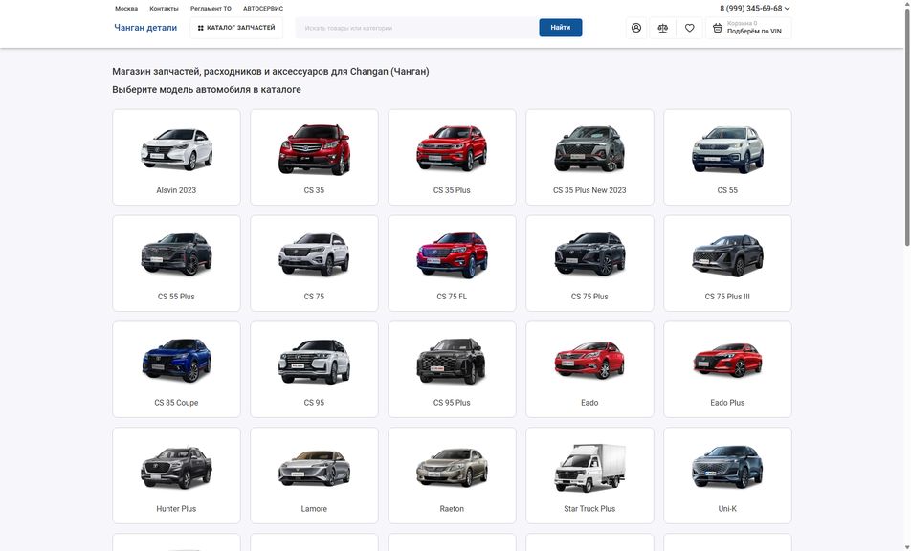This screenshot has width=911, height=551.
Task: Click the CS 95 Plus label
Action: [452, 403]
